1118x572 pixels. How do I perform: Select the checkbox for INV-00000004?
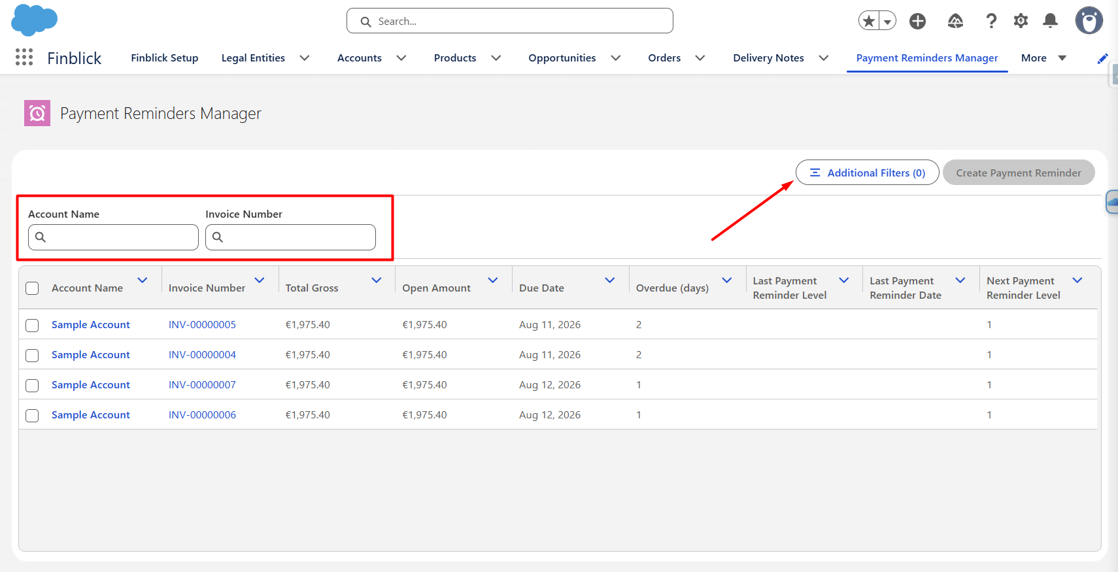point(32,355)
